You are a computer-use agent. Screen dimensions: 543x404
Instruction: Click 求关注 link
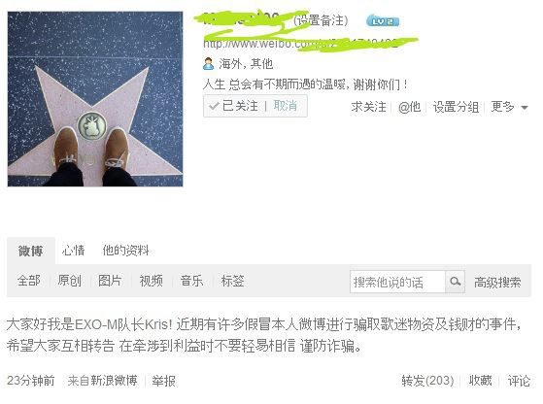(x=368, y=107)
